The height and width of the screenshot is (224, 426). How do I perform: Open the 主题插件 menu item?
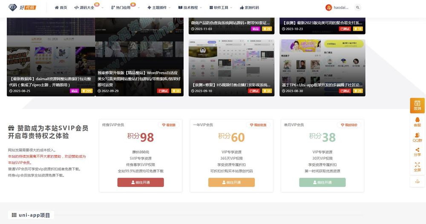pyautogui.click(x=157, y=8)
